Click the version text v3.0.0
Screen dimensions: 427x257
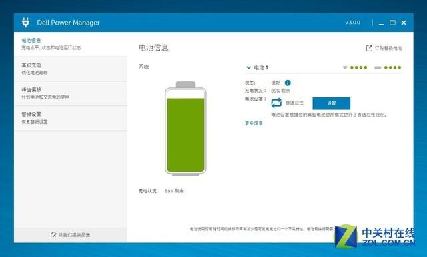pyautogui.click(x=353, y=23)
